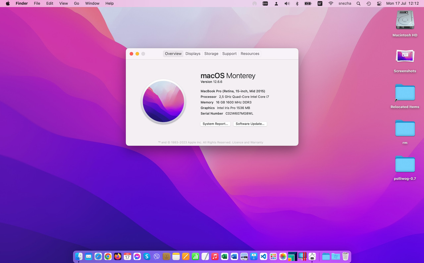Screen dimensions: 424x263
Task: Open the volume control in menu bar
Action: pyautogui.click(x=287, y=3)
